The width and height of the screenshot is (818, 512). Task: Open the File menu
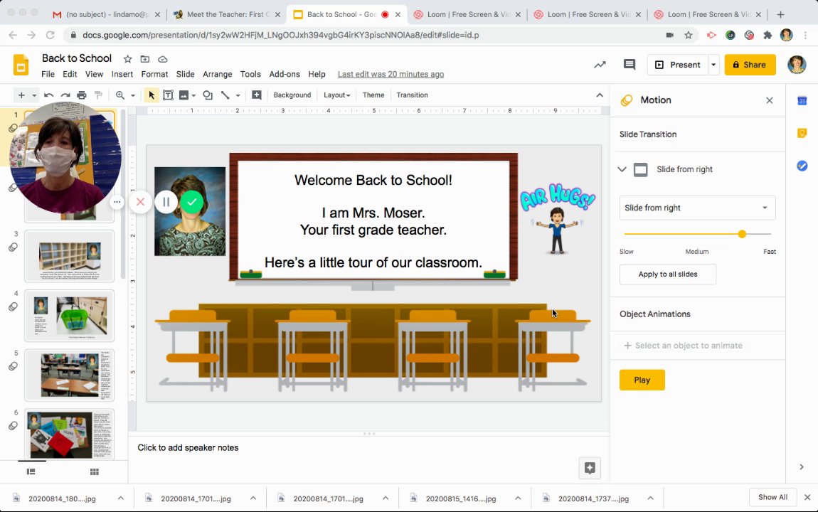pos(48,74)
